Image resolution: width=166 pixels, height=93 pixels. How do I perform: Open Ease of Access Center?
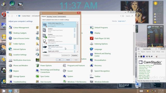[19, 38]
